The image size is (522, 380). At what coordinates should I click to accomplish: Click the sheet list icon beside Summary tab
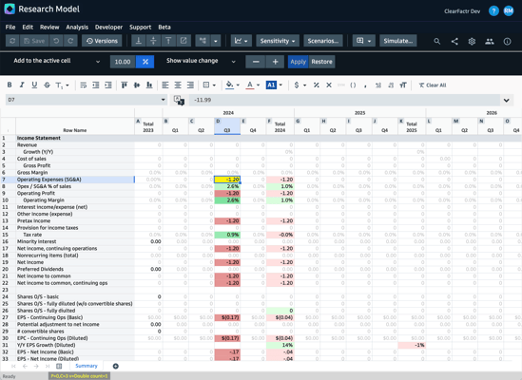[59, 367]
